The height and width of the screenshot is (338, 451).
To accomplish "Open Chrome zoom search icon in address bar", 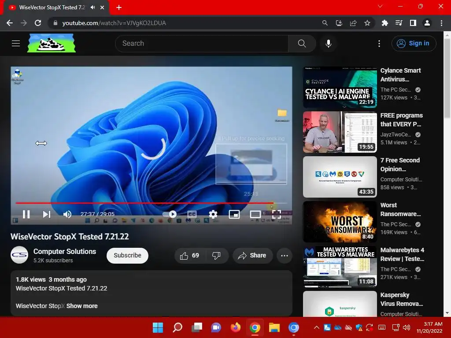I will 325,23.
